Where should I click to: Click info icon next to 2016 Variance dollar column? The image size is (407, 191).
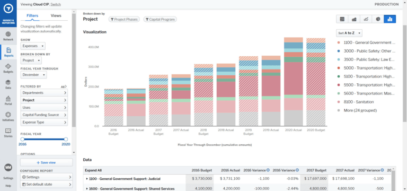tap(268, 170)
